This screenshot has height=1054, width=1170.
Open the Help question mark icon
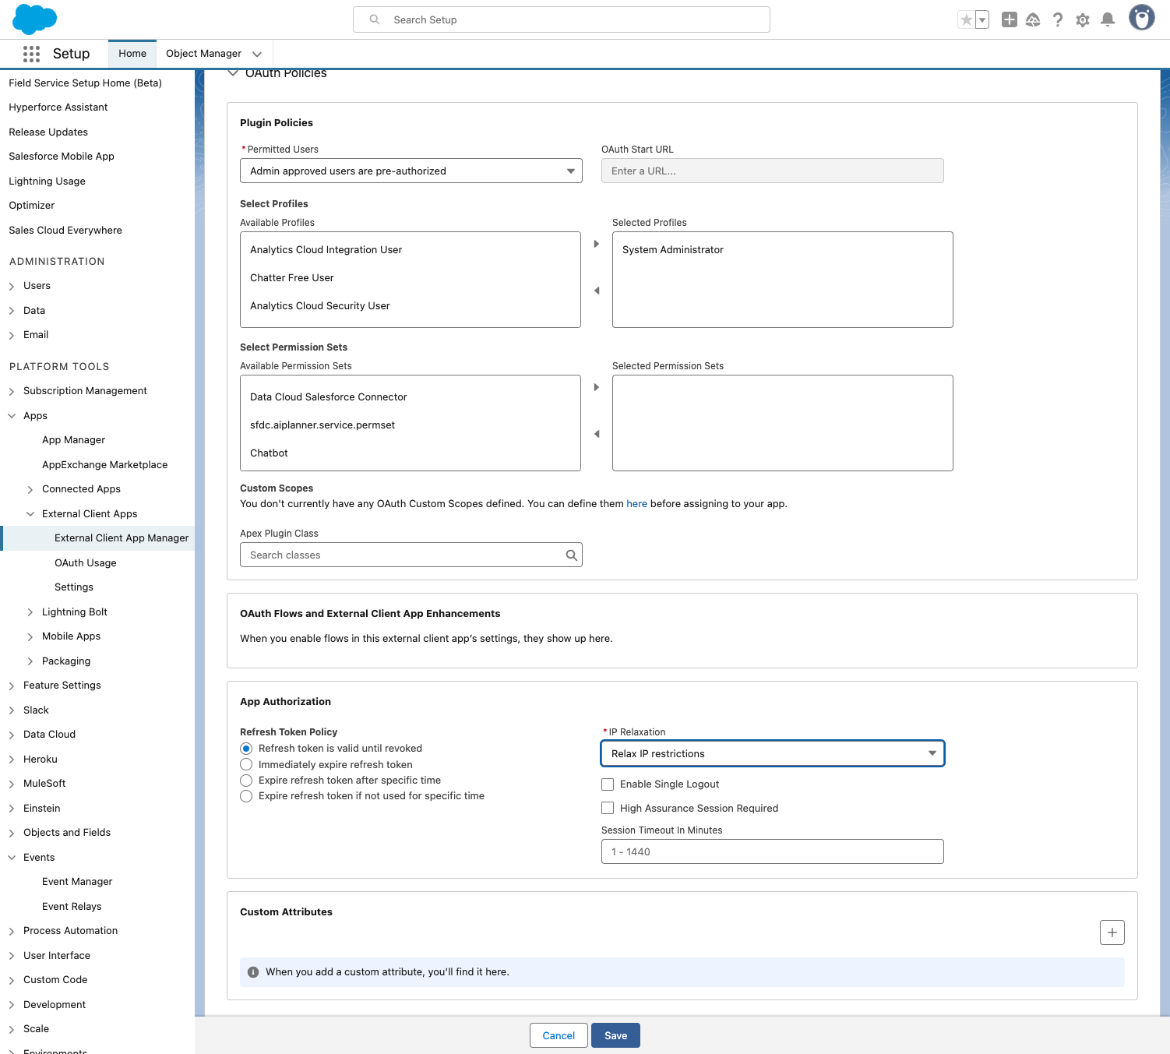point(1057,19)
